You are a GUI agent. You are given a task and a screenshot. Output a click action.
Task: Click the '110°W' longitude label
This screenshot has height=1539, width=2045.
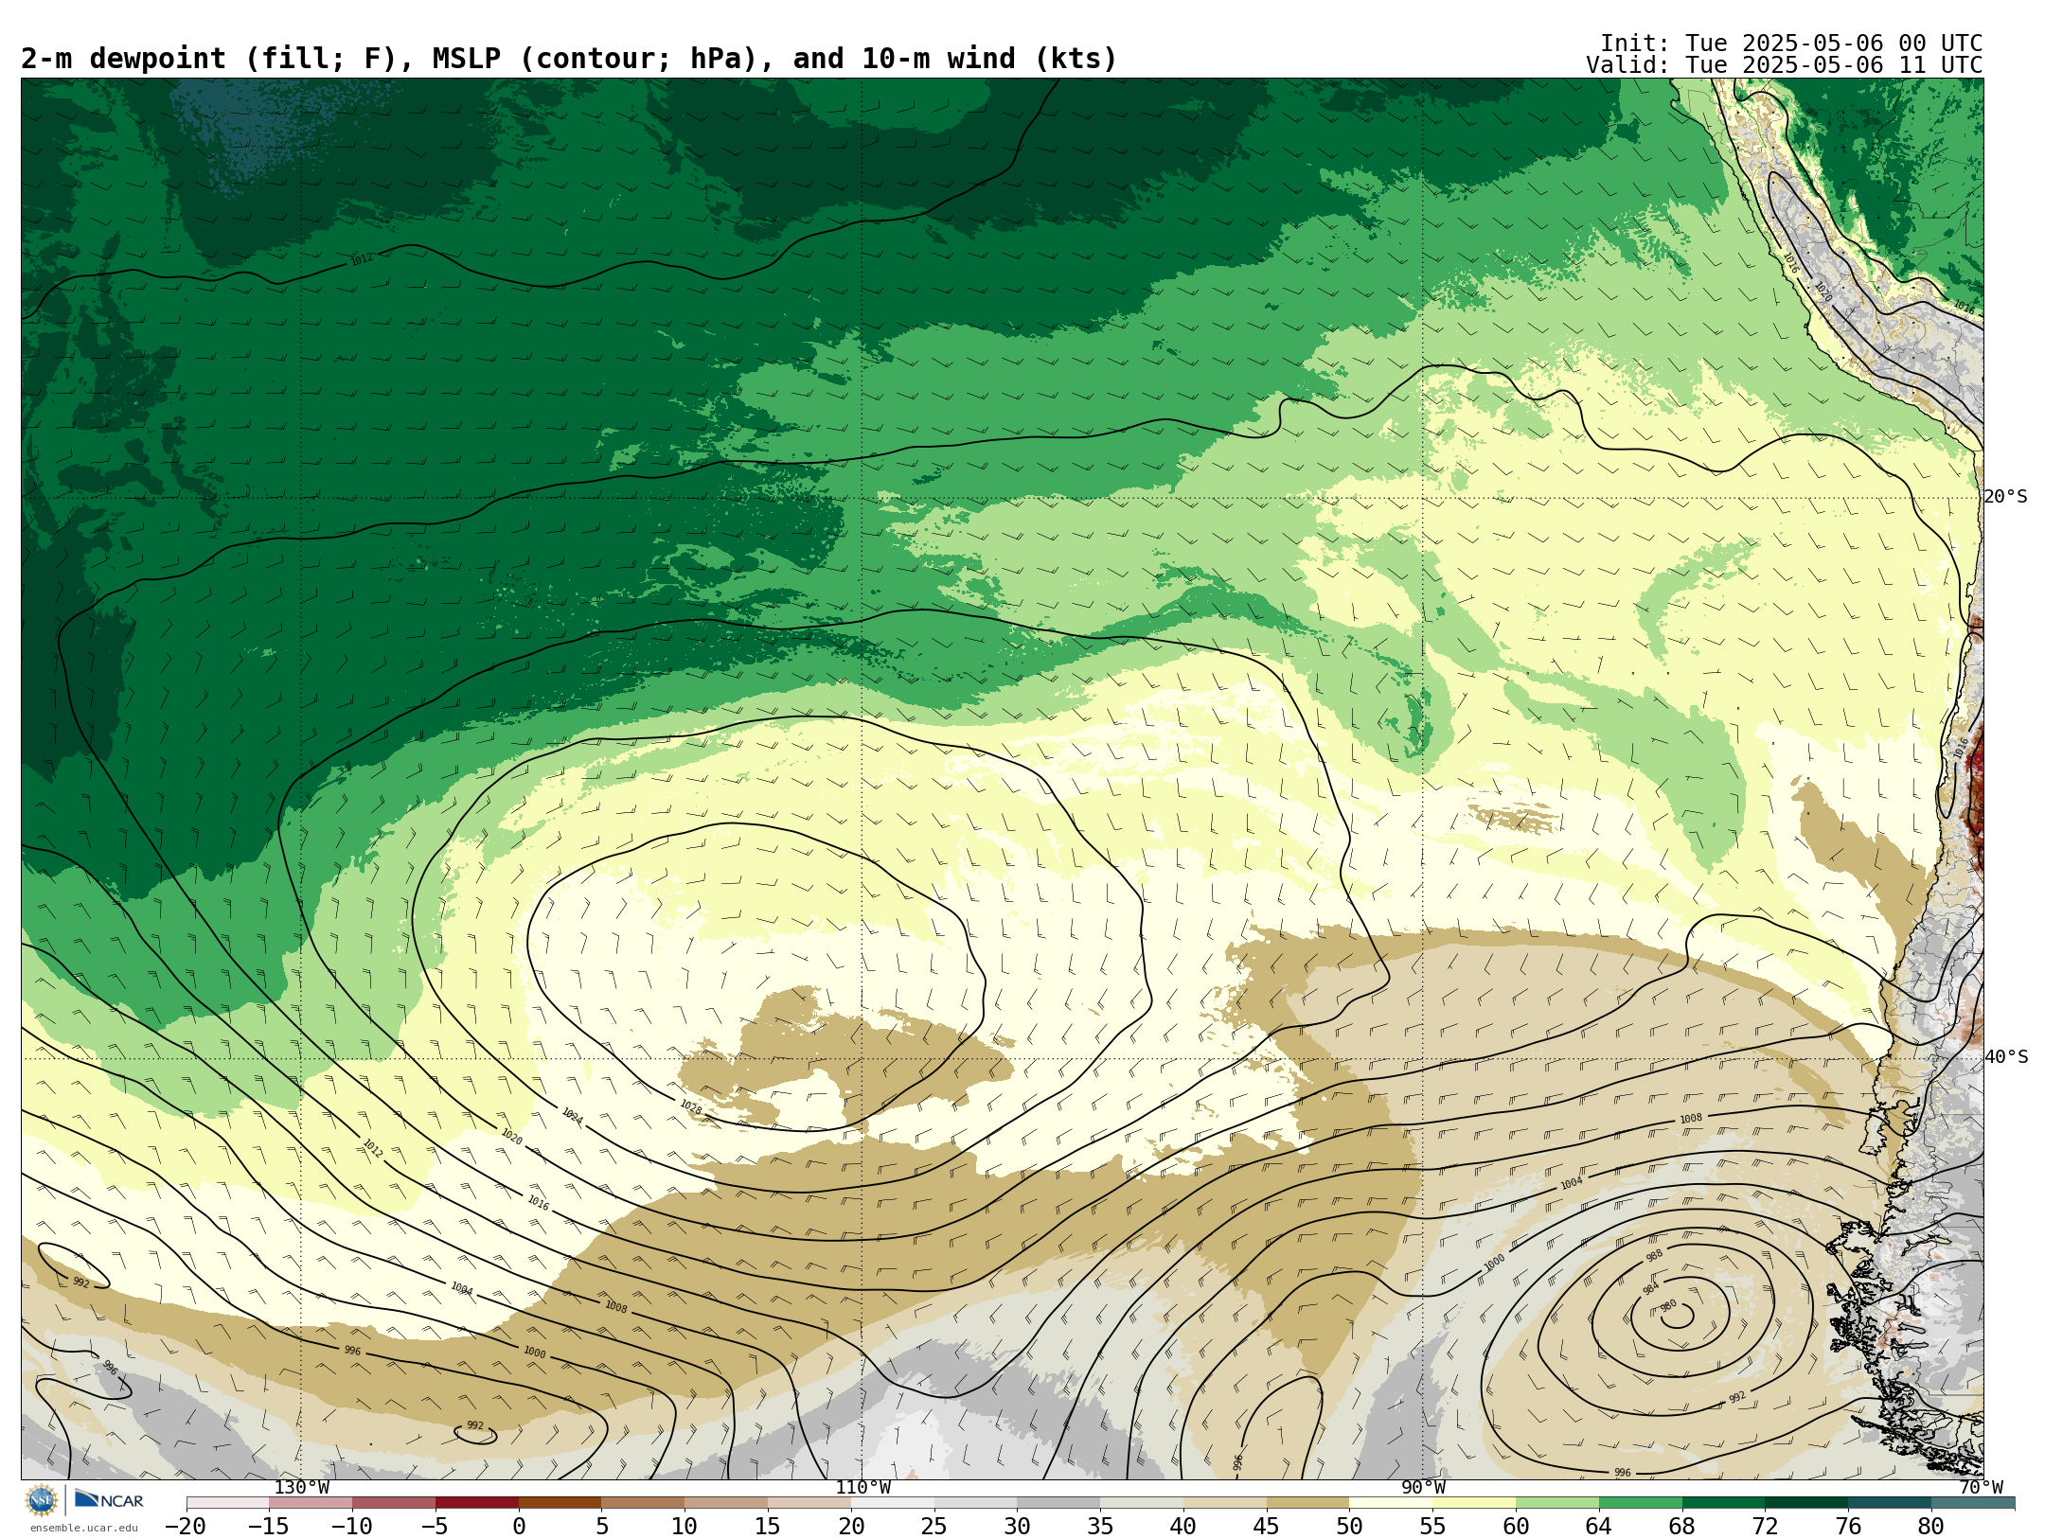pos(862,1487)
